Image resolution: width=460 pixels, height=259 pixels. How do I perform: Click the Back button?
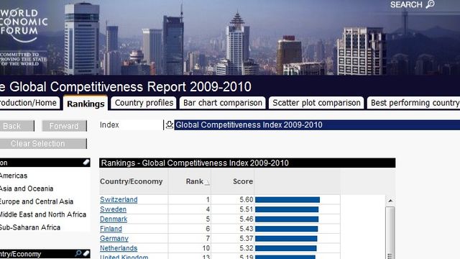point(17,126)
